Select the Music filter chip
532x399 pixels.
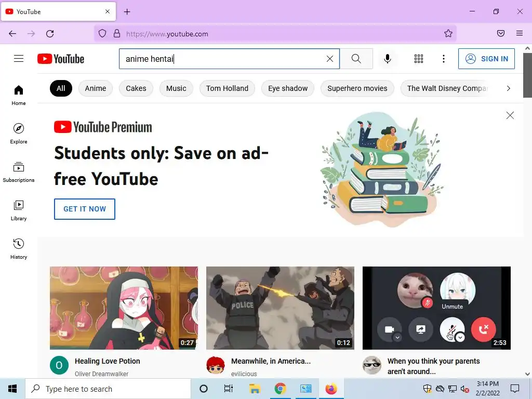coord(176,88)
